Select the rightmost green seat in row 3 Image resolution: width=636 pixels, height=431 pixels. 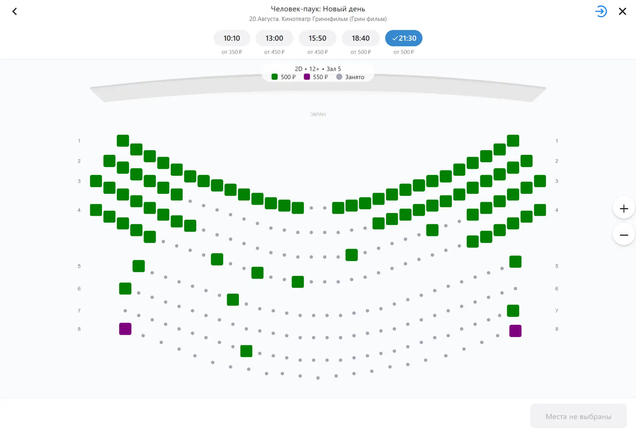coord(540,181)
